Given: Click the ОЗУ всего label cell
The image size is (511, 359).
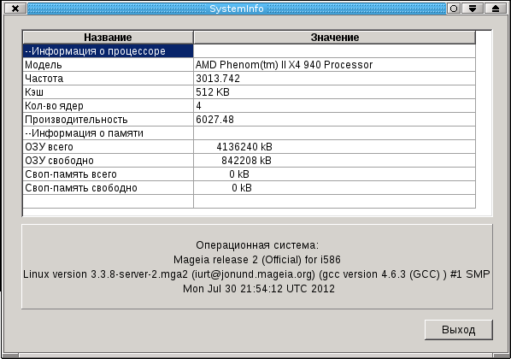Looking at the screenshot, I should tap(108, 147).
